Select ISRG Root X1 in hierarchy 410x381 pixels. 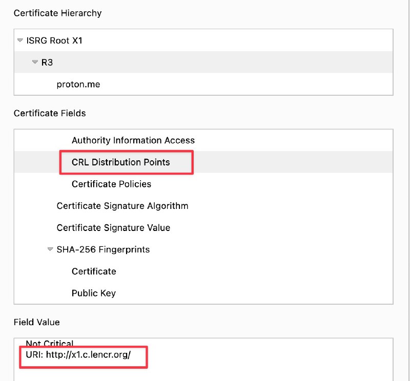click(54, 40)
